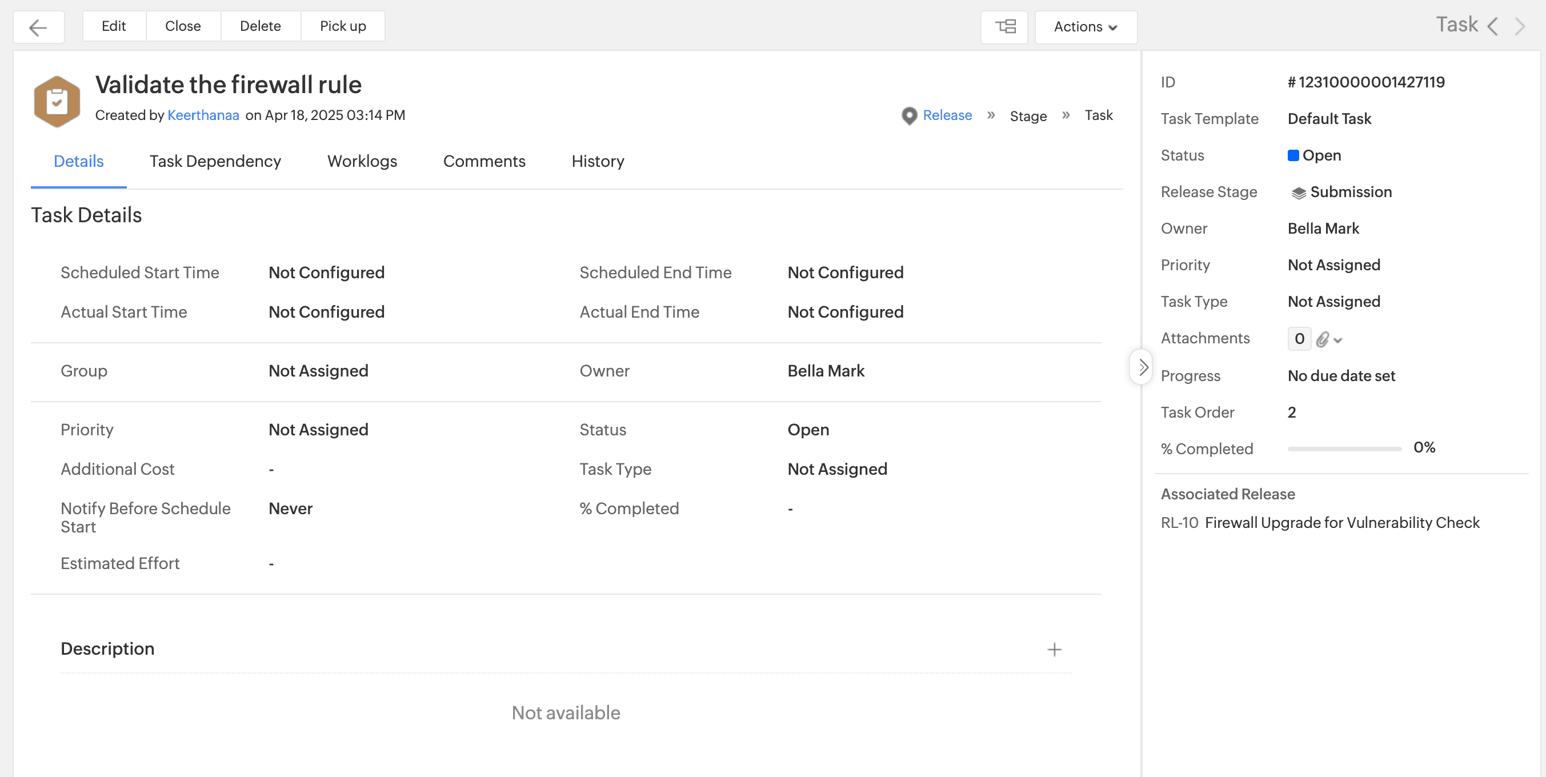The image size is (1546, 777).
Task: Click the Submission stage layers icon
Action: (1298, 193)
